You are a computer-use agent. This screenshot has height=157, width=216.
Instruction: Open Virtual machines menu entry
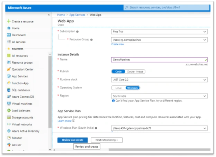[x=22, y=104]
